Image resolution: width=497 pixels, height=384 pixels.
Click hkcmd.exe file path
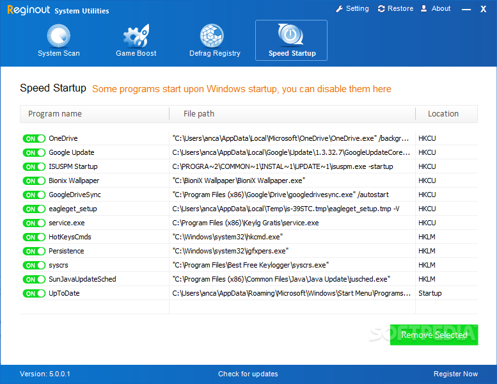(228, 237)
